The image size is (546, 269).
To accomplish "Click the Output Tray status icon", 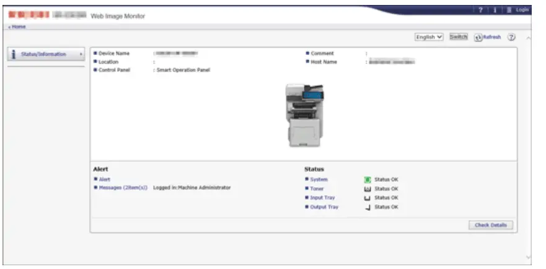I will tap(368, 208).
